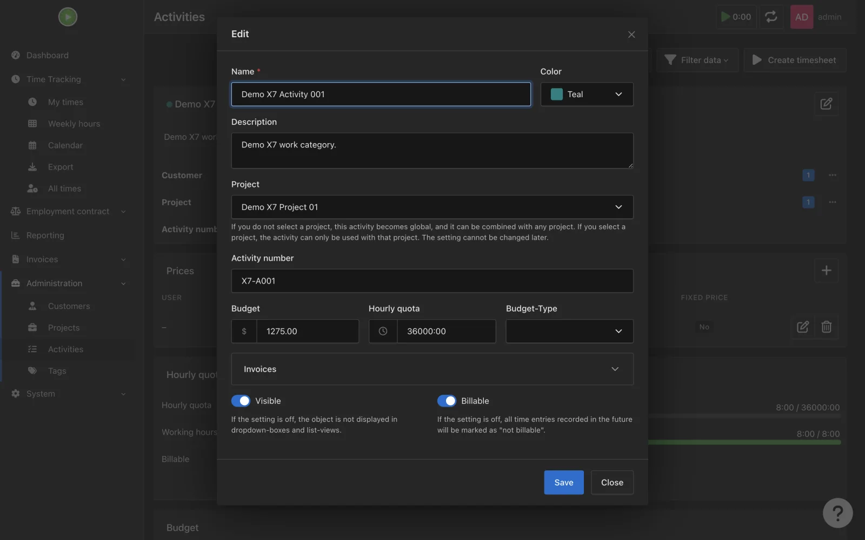Click the Project count badge
The image size is (865, 540).
808,202
